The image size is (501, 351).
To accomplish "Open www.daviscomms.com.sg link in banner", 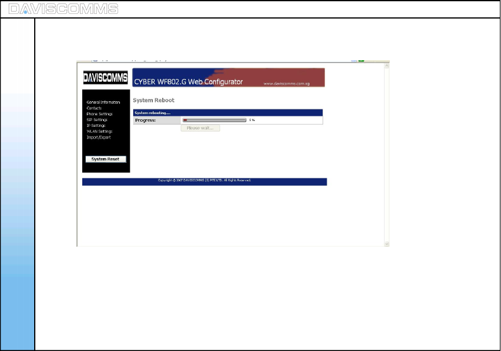I will (x=286, y=83).
